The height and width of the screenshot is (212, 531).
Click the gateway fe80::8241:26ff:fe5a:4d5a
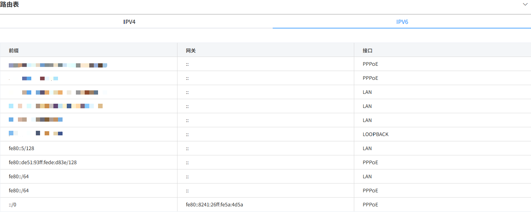pyautogui.click(x=215, y=204)
